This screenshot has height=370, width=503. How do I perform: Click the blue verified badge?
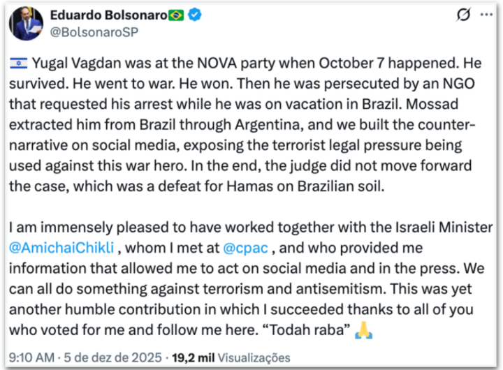pos(196,15)
